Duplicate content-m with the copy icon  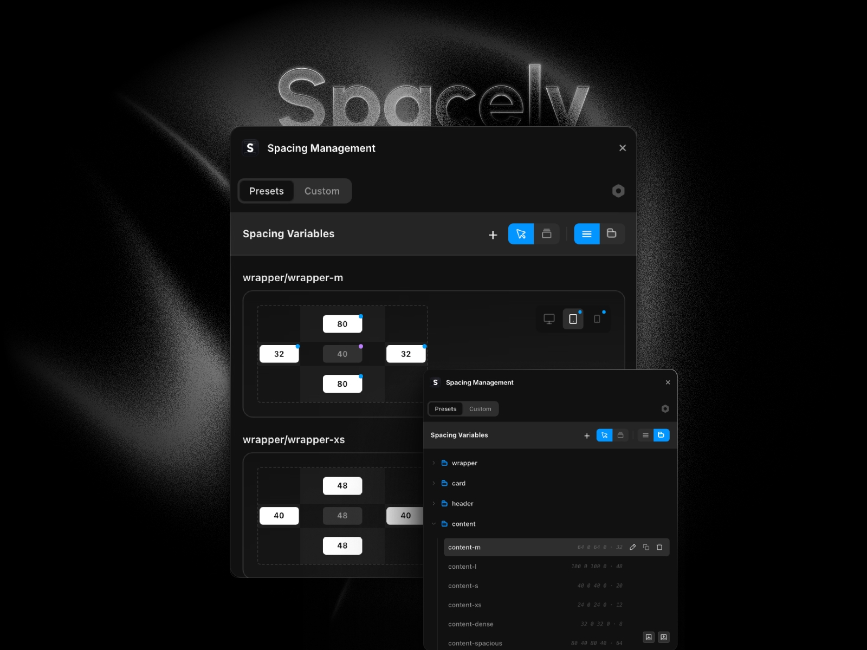pos(646,547)
